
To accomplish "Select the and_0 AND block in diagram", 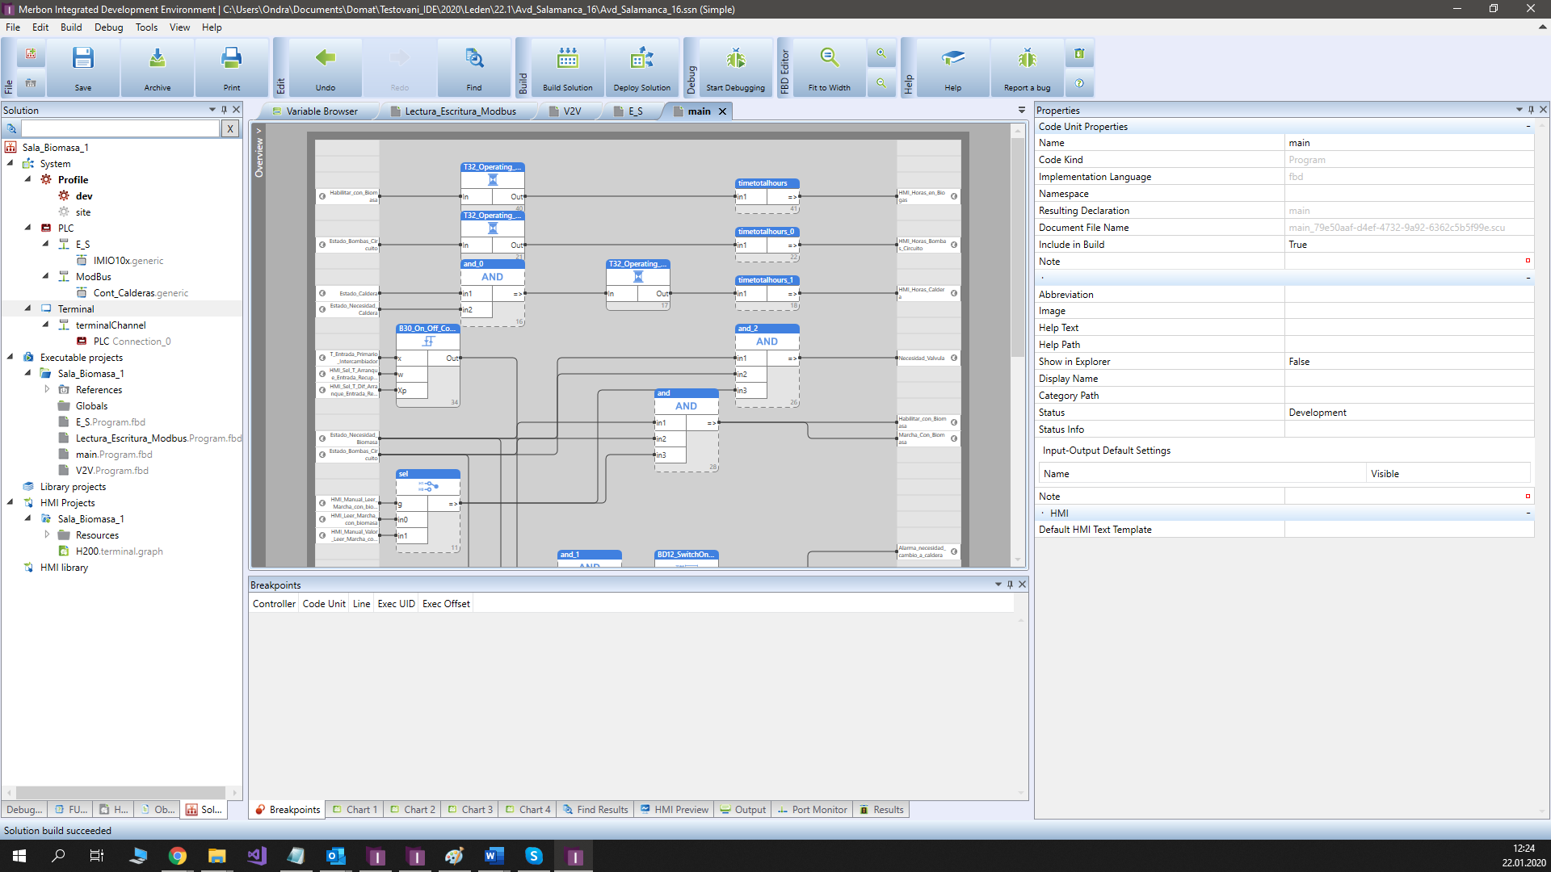I will click(x=492, y=293).
